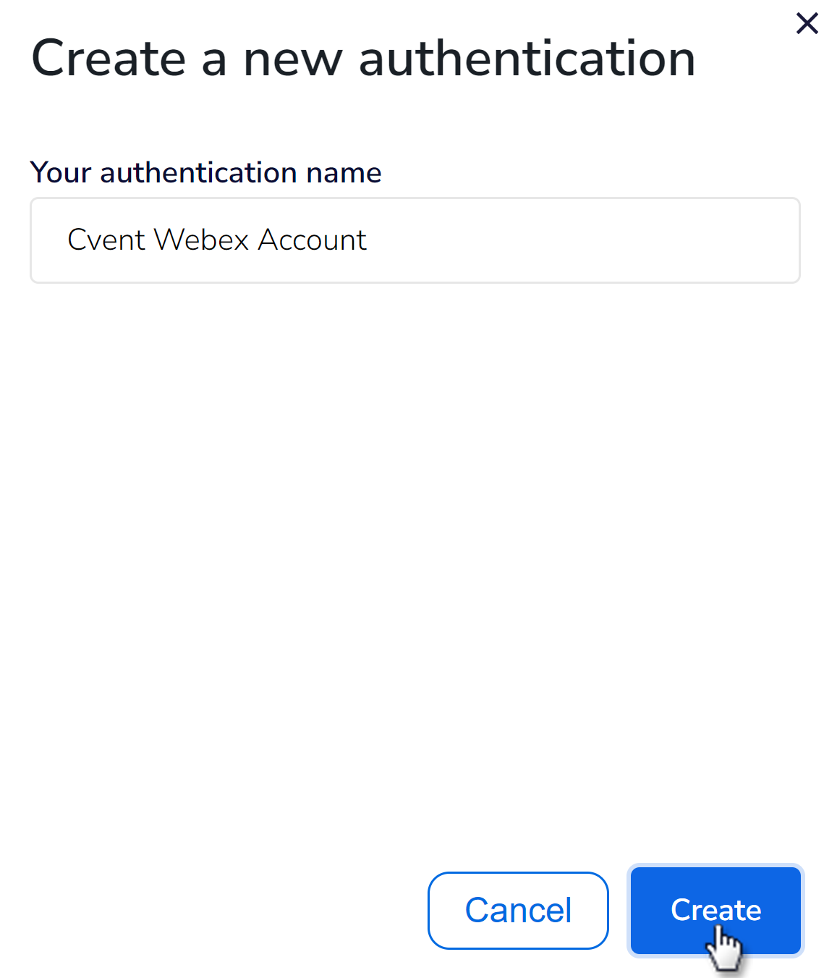This screenshot has width=824, height=978.
Task: Dismiss the authentication dialog via the X icon
Action: pos(806,23)
